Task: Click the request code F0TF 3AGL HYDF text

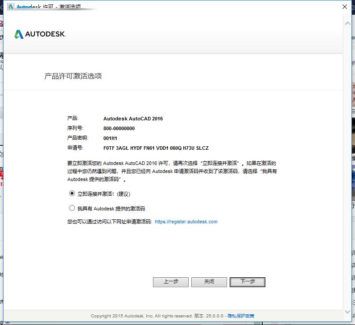Action: 156,148
